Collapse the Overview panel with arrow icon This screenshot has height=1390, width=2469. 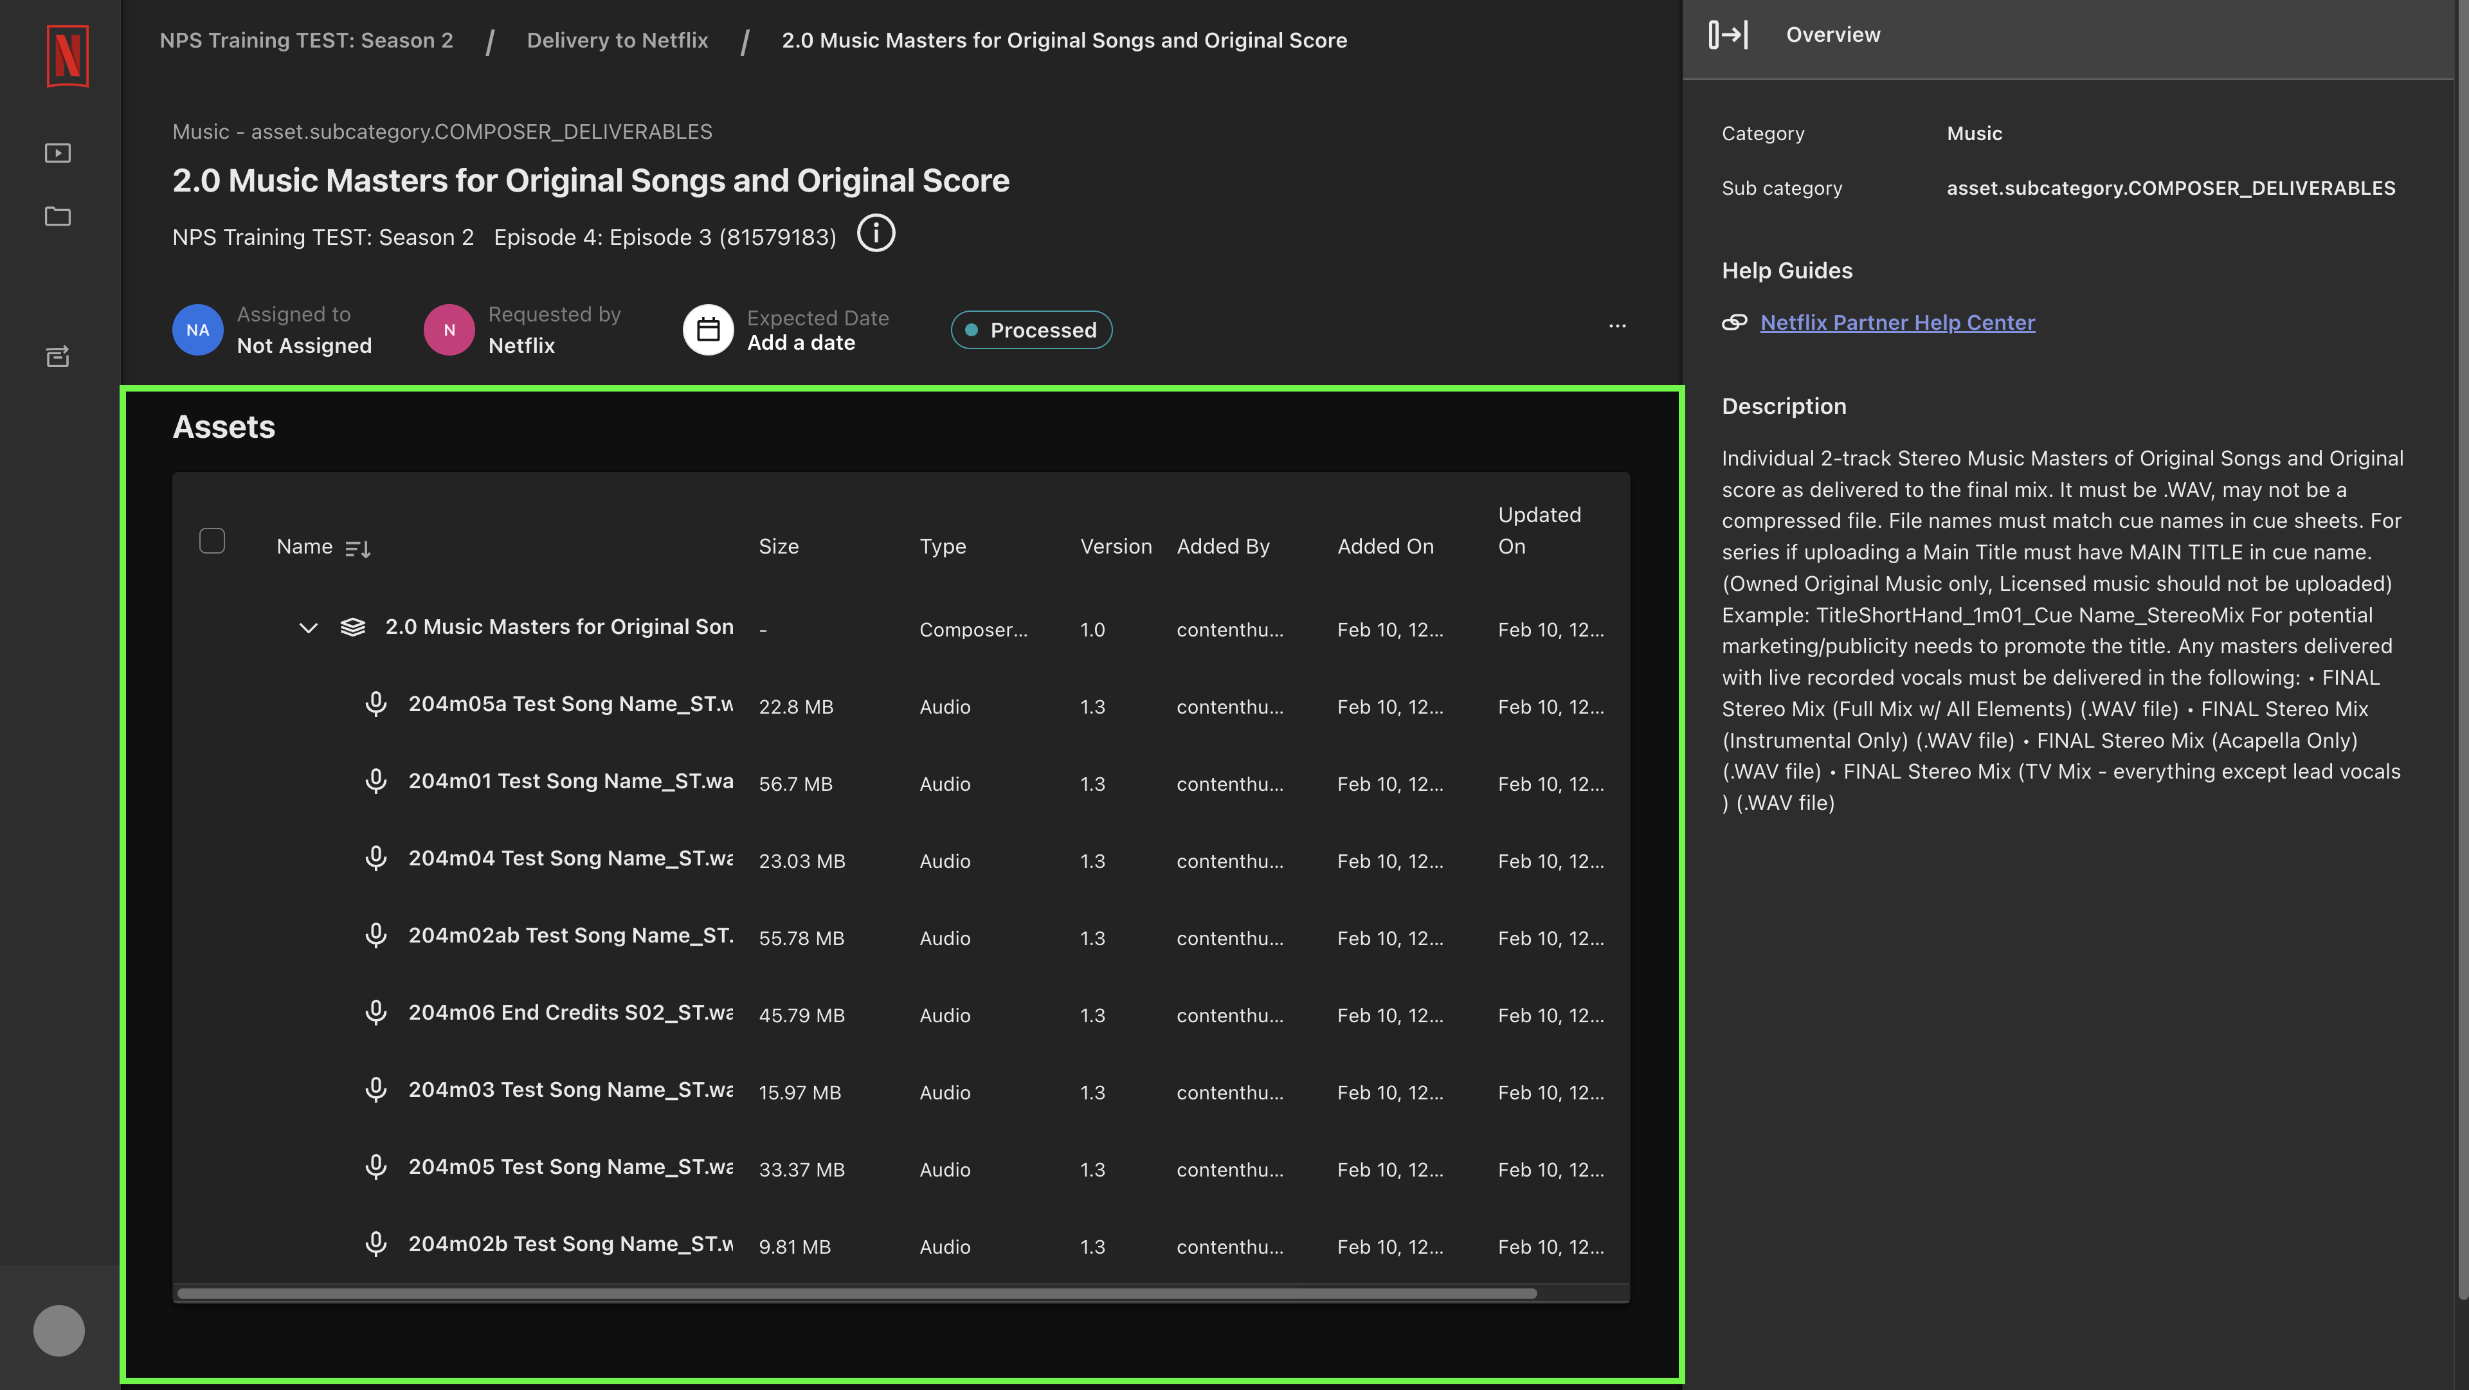point(1728,35)
